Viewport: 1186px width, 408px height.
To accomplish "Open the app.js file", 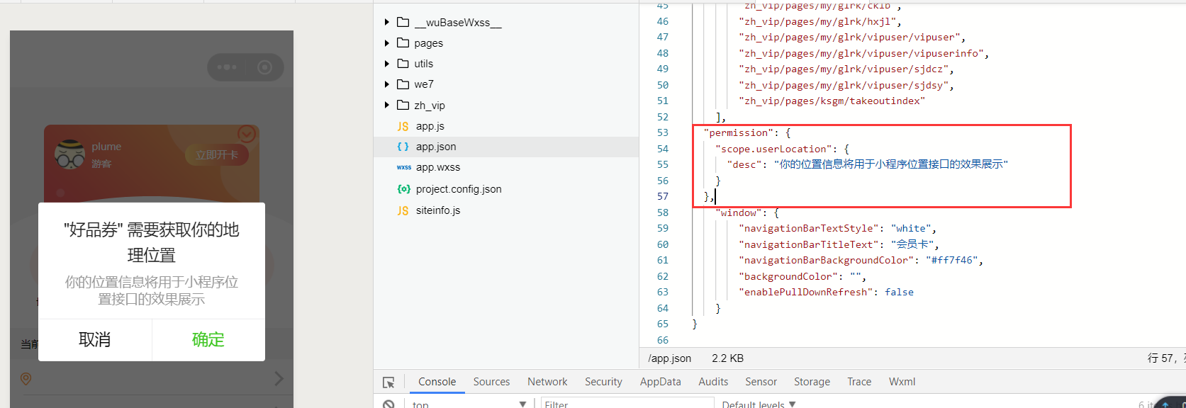I will pos(430,126).
